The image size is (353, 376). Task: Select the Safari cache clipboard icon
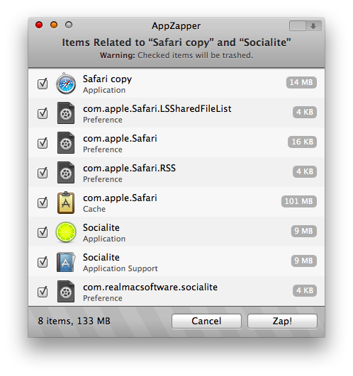point(66,203)
